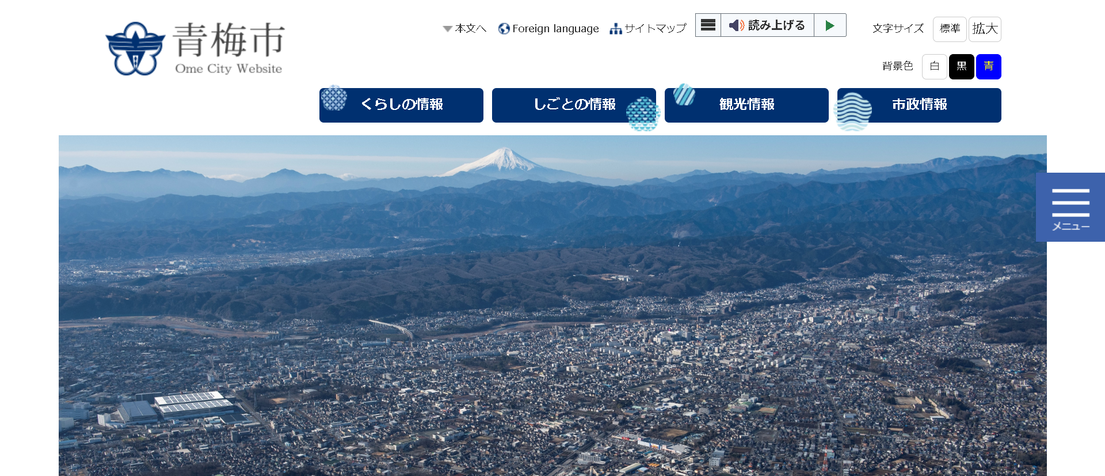Open the side メニュー hamburger button
The width and height of the screenshot is (1105, 476).
tap(1070, 207)
